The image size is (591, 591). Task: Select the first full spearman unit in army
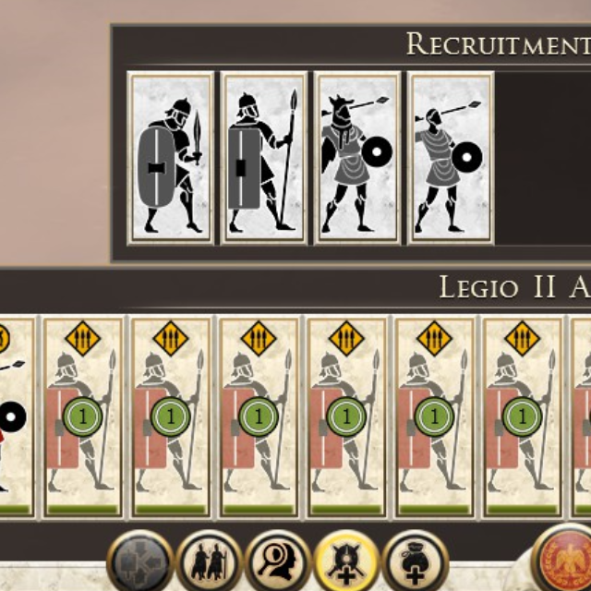(x=82, y=417)
